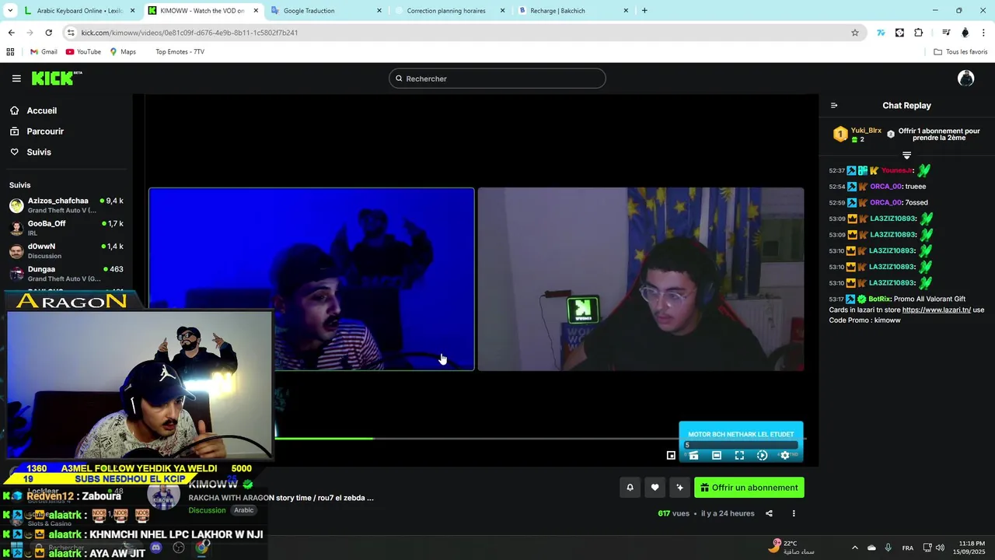
Task: Close the KIMOWW Kick tab
Action: pyautogui.click(x=256, y=11)
